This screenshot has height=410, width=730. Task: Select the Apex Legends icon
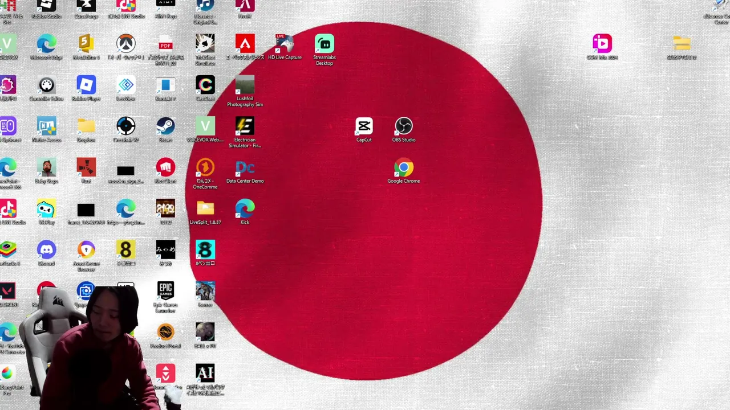(x=245, y=44)
